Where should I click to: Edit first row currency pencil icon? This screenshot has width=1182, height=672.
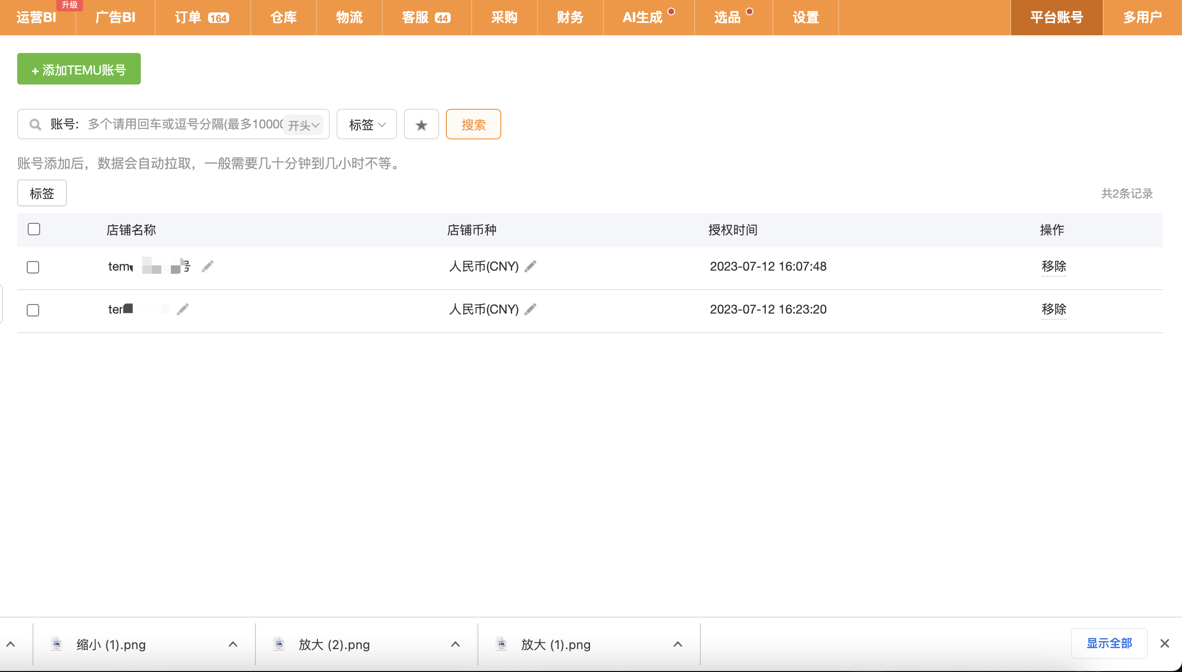530,266
